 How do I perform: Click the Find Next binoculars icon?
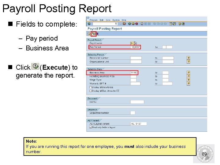coord(149,24)
